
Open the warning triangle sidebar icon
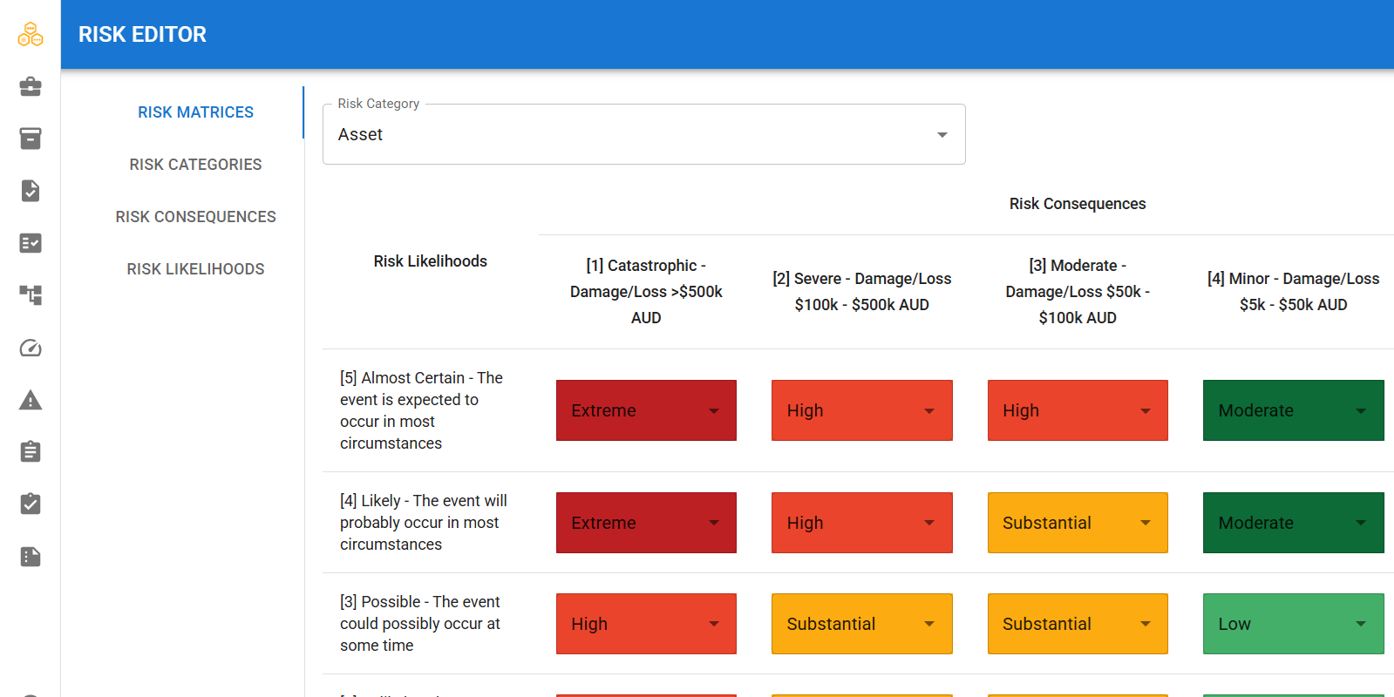(31, 400)
